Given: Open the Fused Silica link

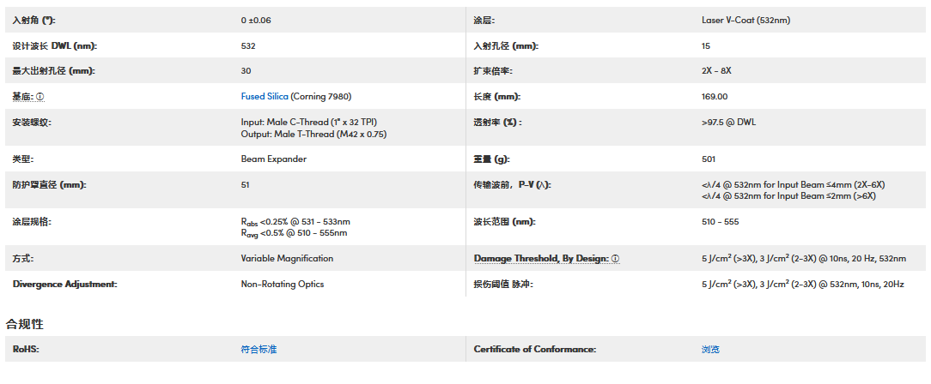Looking at the screenshot, I should 265,97.
